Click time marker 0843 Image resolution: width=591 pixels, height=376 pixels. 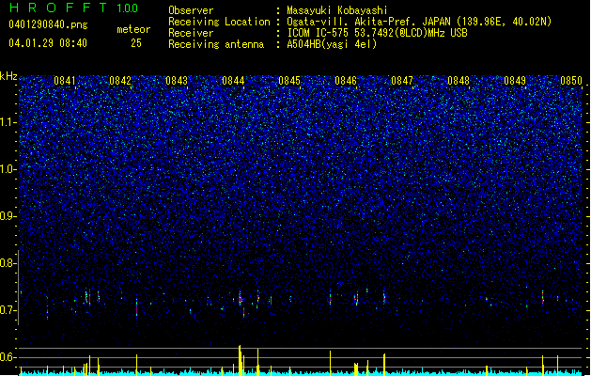177,81
